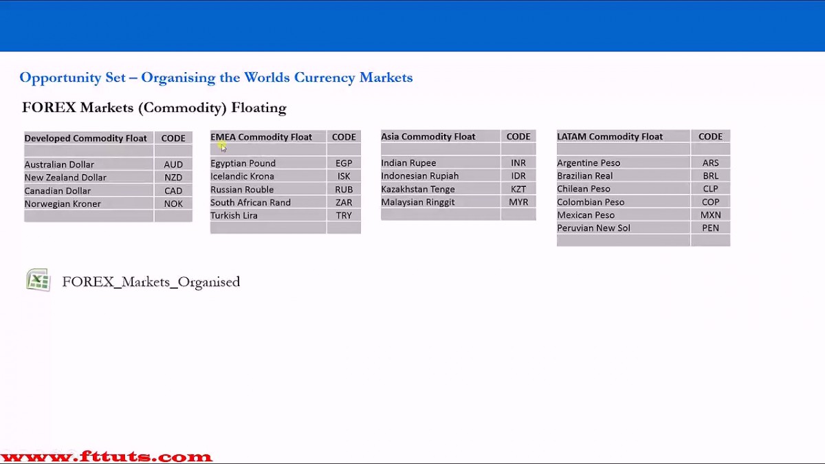Select the Mexican Peso cell
Screen dimensions: 825x464
point(623,215)
